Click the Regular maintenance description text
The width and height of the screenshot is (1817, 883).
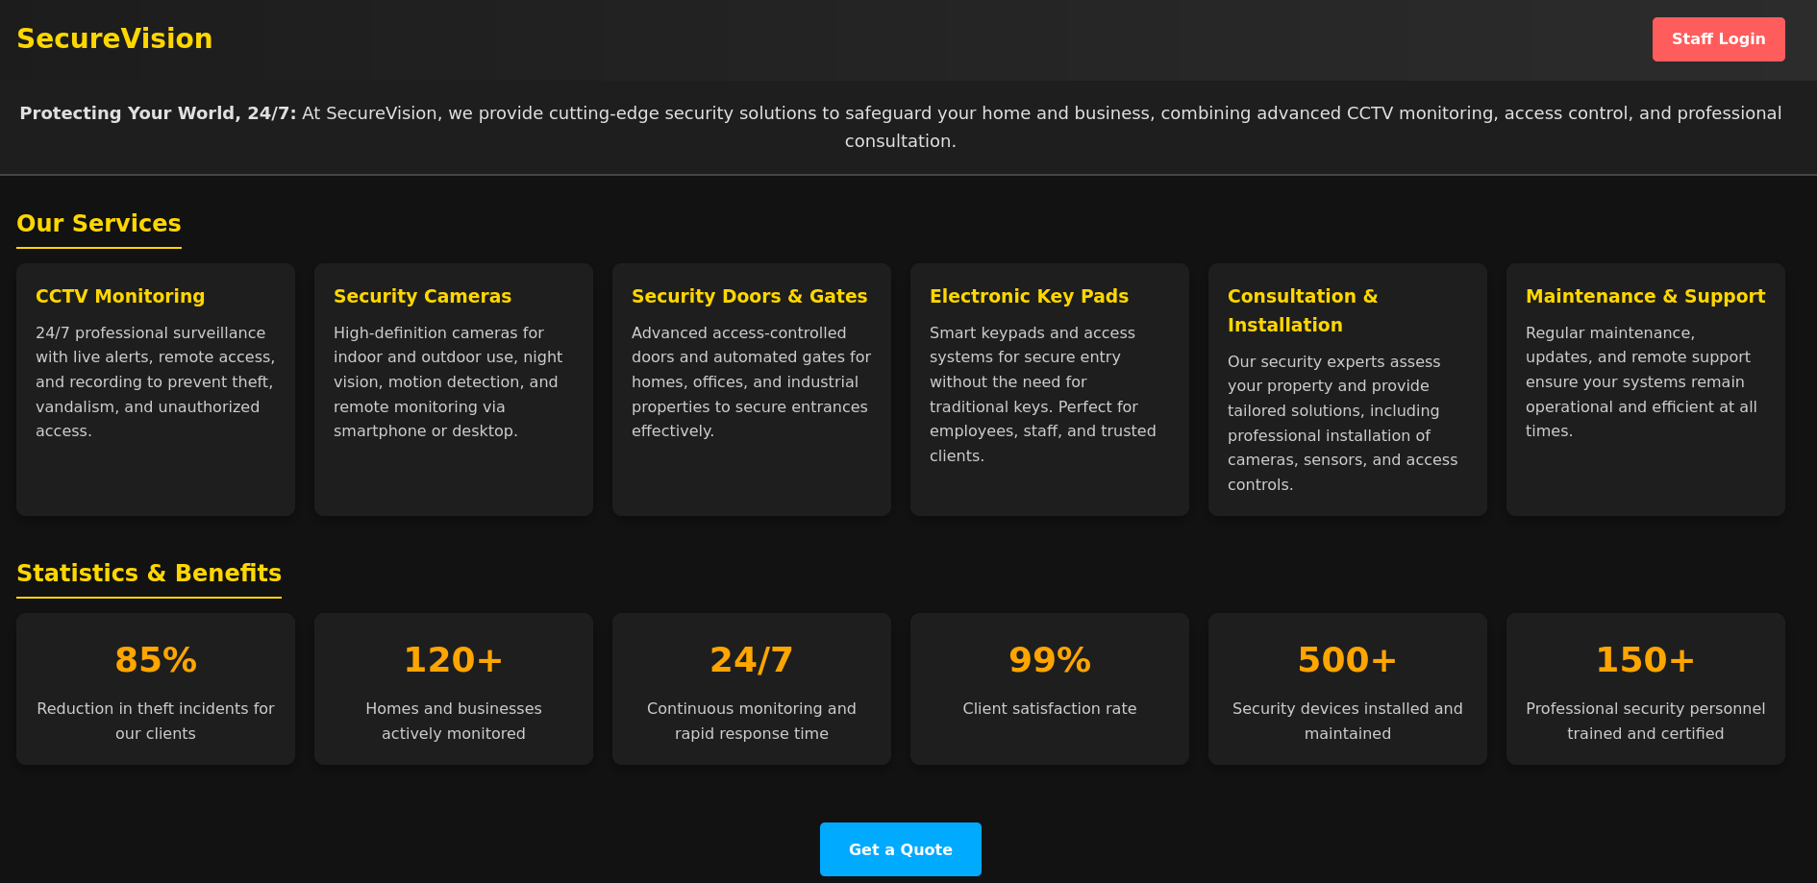click(x=1641, y=381)
